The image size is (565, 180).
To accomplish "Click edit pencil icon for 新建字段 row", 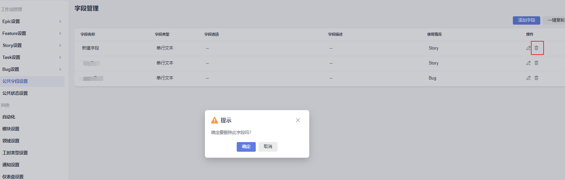I will pos(529,48).
